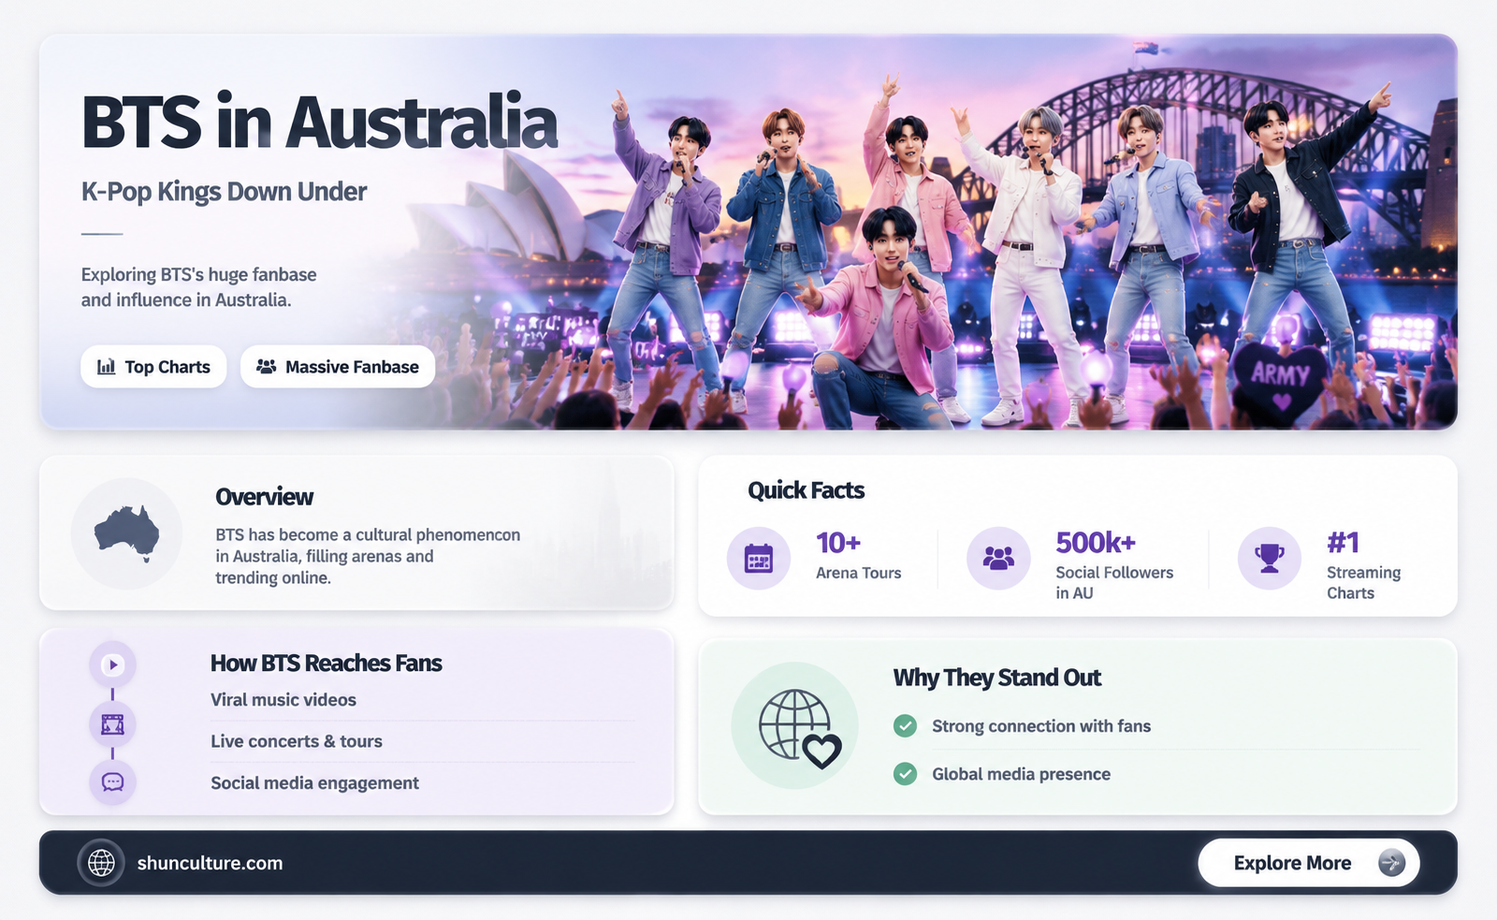This screenshot has width=1497, height=920.
Task: Click the Quick Facts heading
Action: [x=806, y=490]
